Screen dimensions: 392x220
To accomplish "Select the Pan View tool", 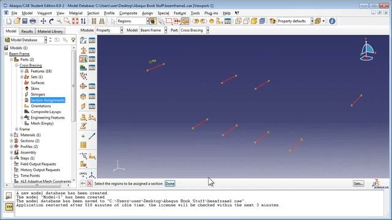I will point(43,21).
